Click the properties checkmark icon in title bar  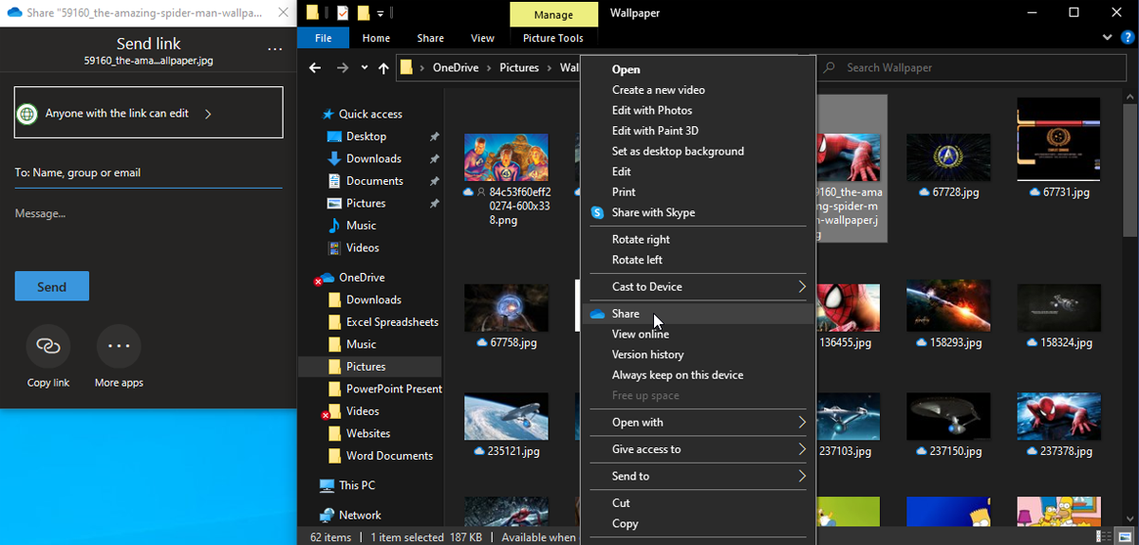342,13
